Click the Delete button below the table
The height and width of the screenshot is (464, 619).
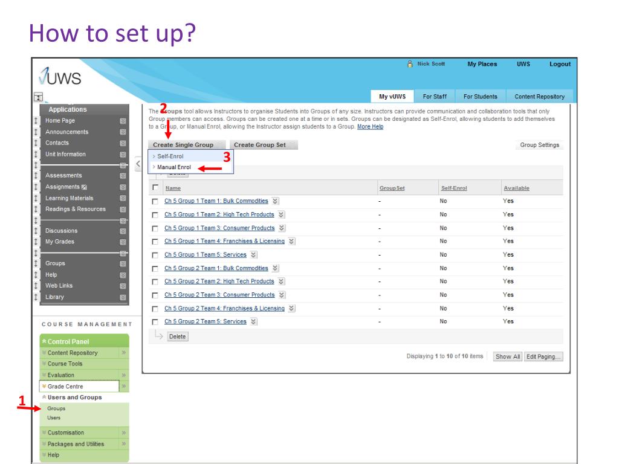[177, 337]
